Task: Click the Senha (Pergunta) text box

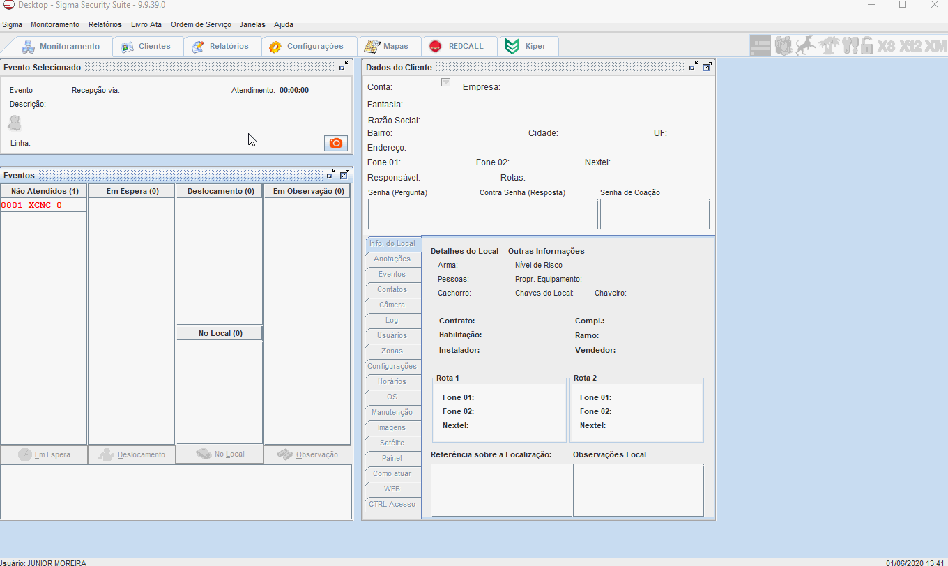Action: [422, 214]
